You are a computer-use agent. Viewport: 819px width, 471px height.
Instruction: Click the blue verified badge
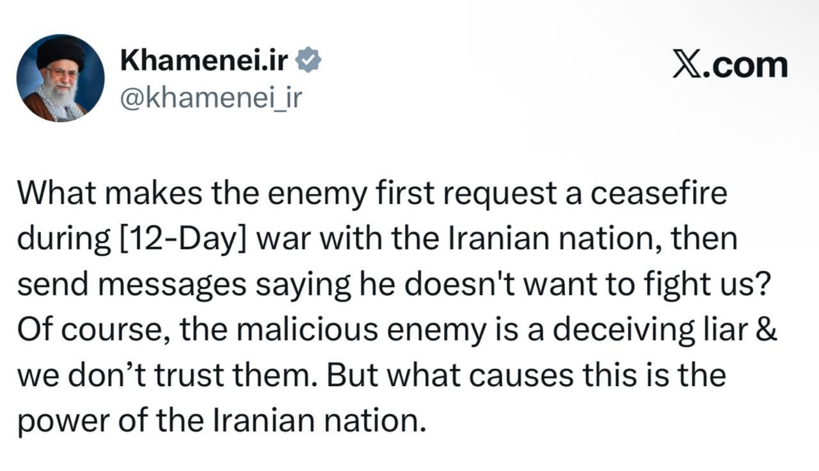click(x=310, y=61)
